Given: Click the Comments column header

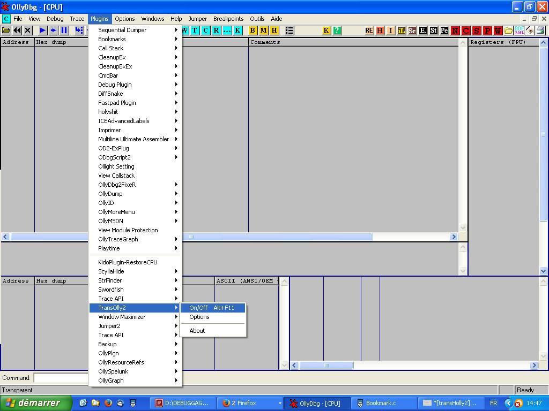Looking at the screenshot, I should pos(353,42).
